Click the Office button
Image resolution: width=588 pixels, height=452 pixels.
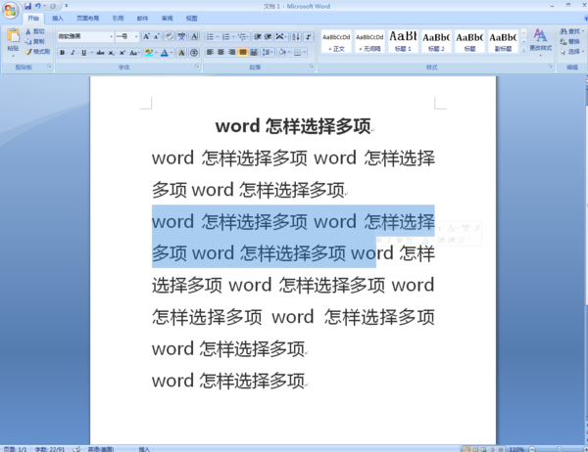click(x=10, y=10)
